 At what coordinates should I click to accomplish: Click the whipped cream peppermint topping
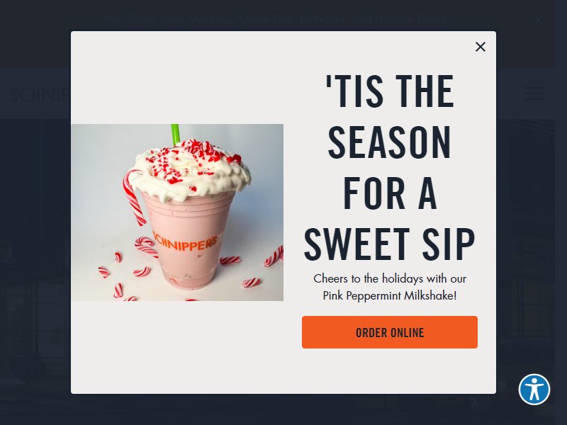coord(190,169)
